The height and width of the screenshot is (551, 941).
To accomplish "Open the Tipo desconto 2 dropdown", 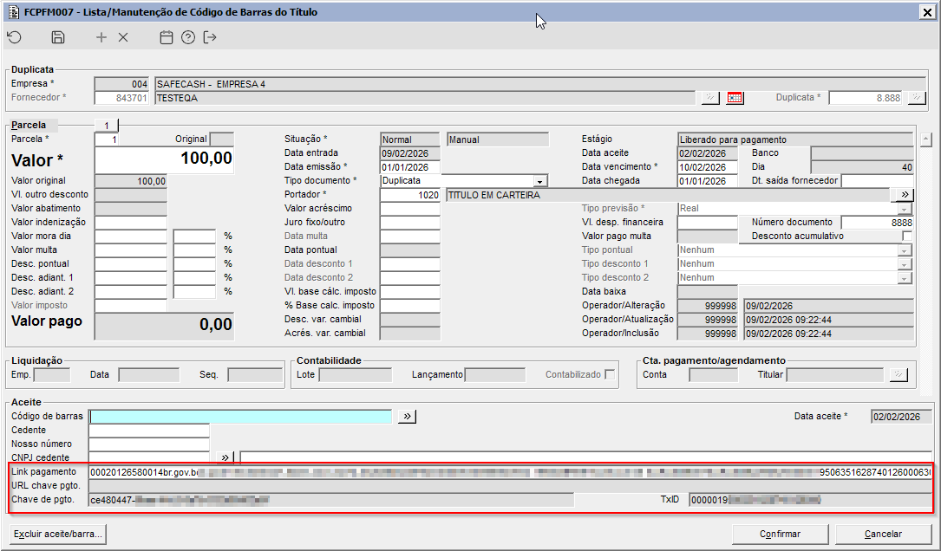I will (904, 277).
